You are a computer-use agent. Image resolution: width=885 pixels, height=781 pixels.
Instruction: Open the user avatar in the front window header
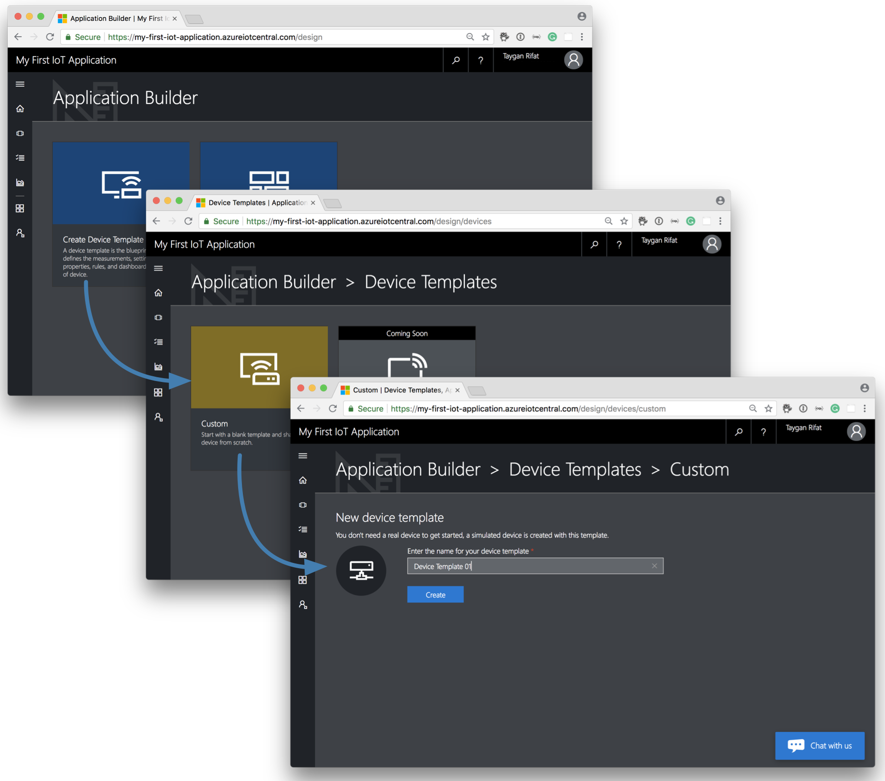pos(856,431)
